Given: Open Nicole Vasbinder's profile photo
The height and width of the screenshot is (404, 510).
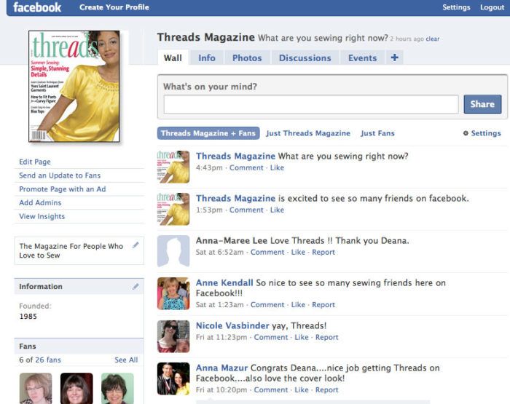Looking at the screenshot, I should pyautogui.click(x=173, y=336).
